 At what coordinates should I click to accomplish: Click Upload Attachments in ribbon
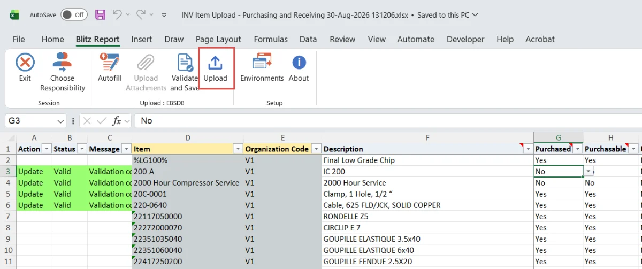146,73
